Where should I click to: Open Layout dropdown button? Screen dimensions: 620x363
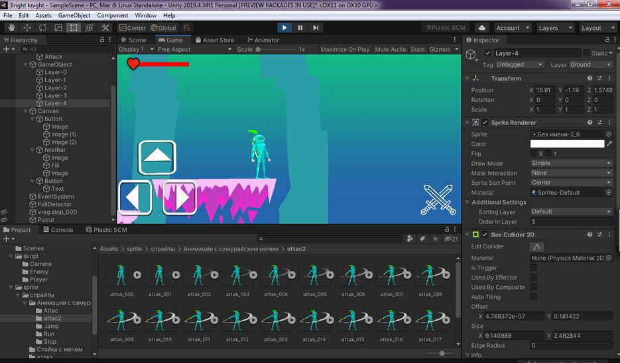point(598,28)
